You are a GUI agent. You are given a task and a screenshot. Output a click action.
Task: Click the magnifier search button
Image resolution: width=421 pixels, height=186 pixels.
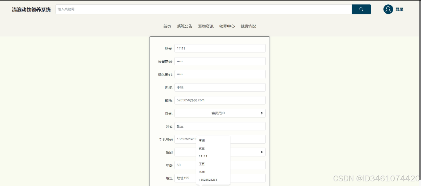361,9
